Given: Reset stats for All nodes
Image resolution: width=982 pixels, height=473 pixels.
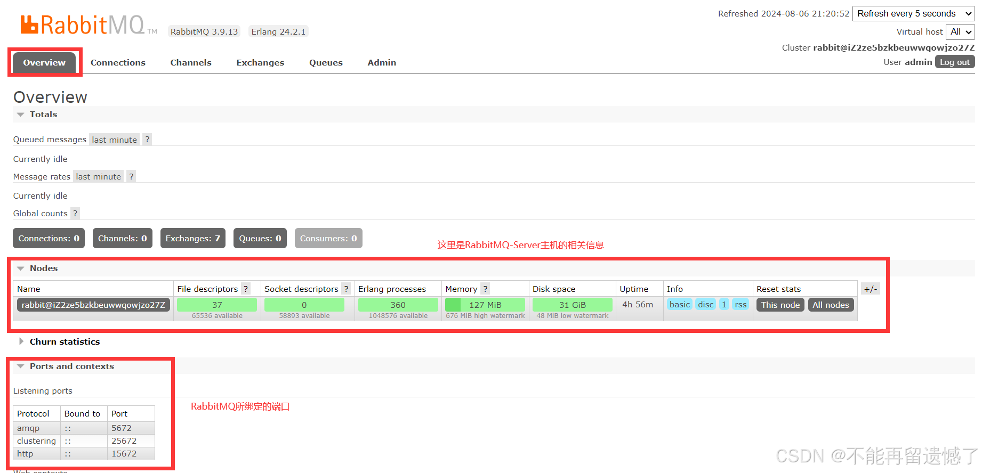Looking at the screenshot, I should coord(831,305).
